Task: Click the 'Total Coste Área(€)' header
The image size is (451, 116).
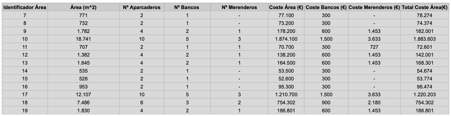Action: click(424, 7)
